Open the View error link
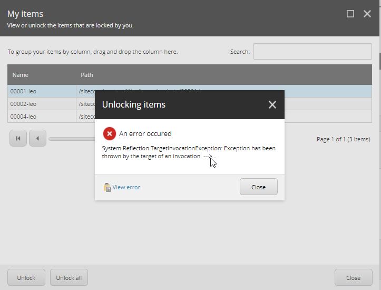This screenshot has width=381, height=290. point(126,187)
